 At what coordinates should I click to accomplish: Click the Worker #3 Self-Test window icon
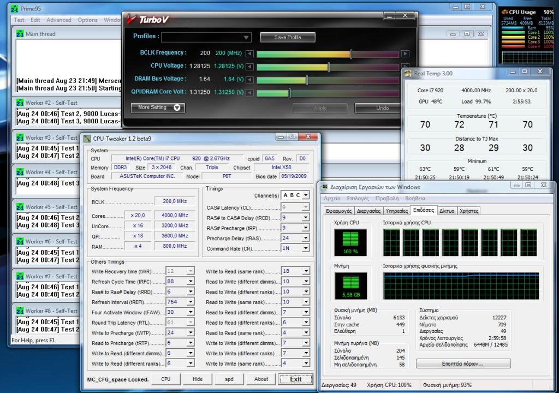coord(20,138)
